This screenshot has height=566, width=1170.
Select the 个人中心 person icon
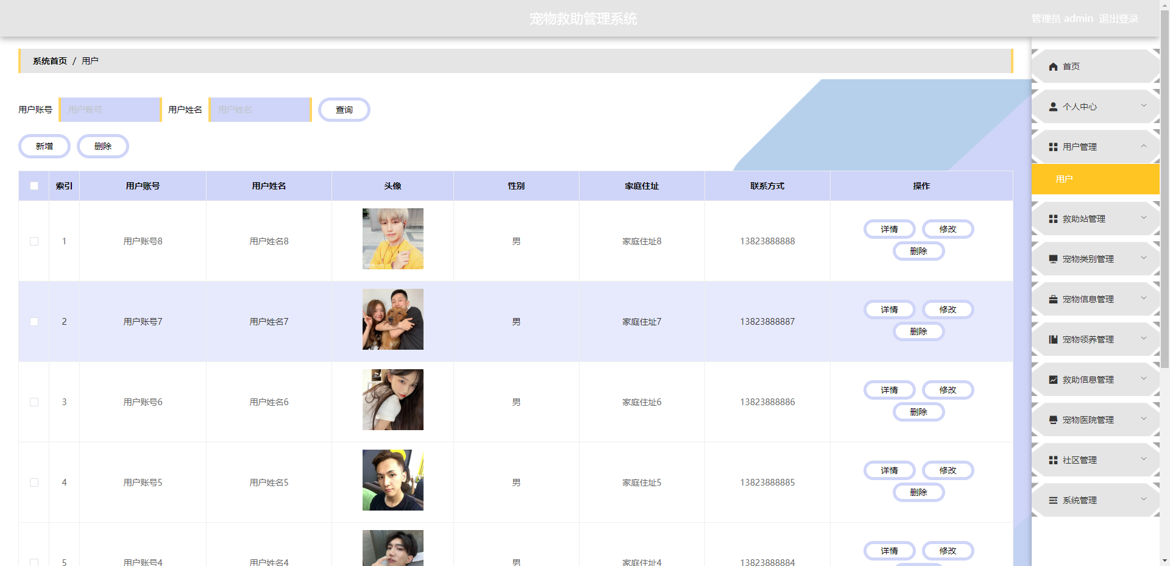pos(1052,107)
